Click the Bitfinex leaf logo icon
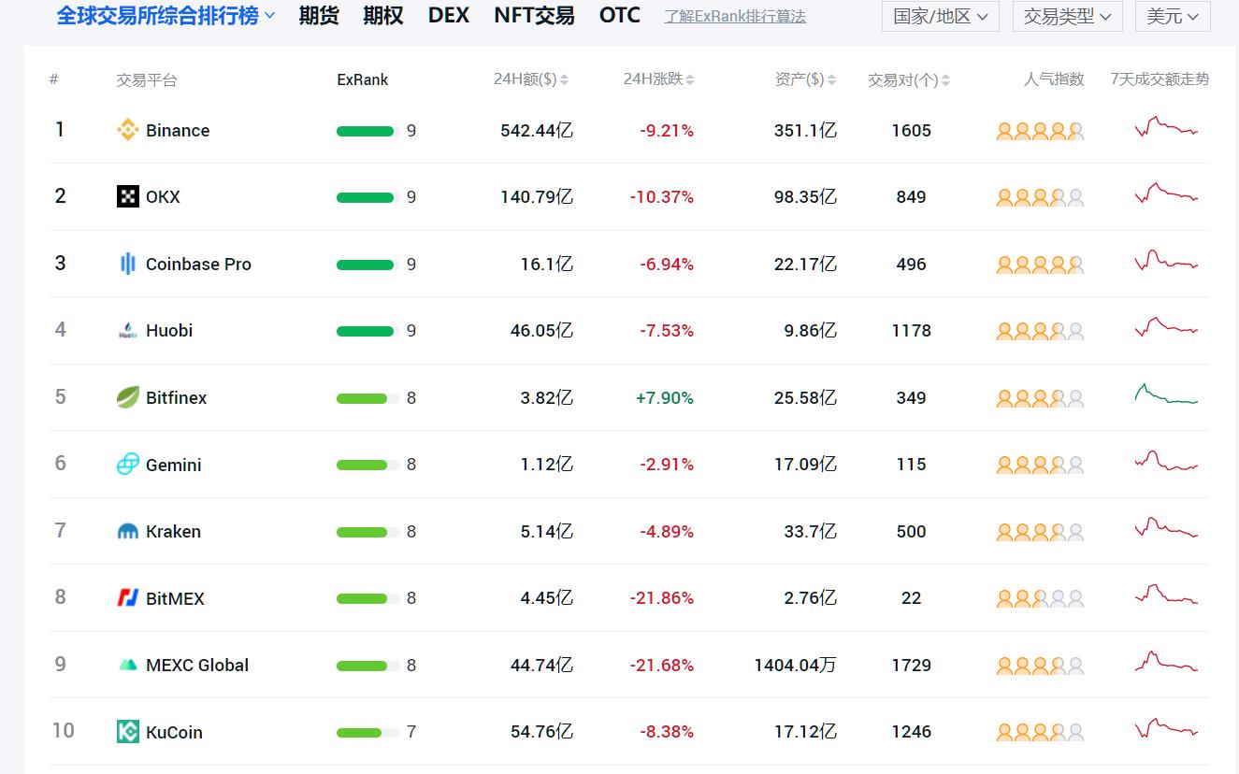 128,397
